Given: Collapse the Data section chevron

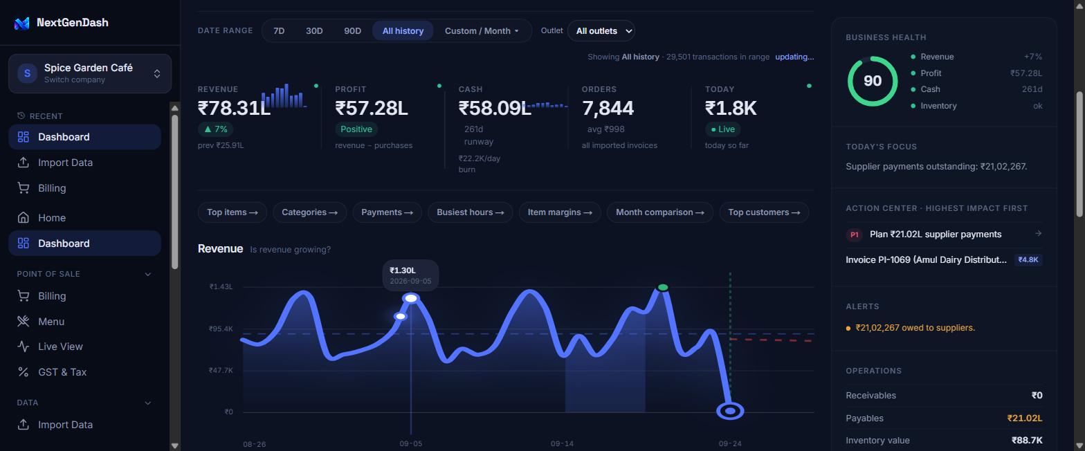Looking at the screenshot, I should pos(147,403).
